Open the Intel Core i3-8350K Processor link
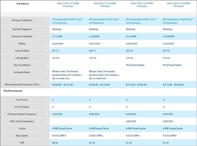Viewport: 197px width, 146px height. click(x=105, y=5)
